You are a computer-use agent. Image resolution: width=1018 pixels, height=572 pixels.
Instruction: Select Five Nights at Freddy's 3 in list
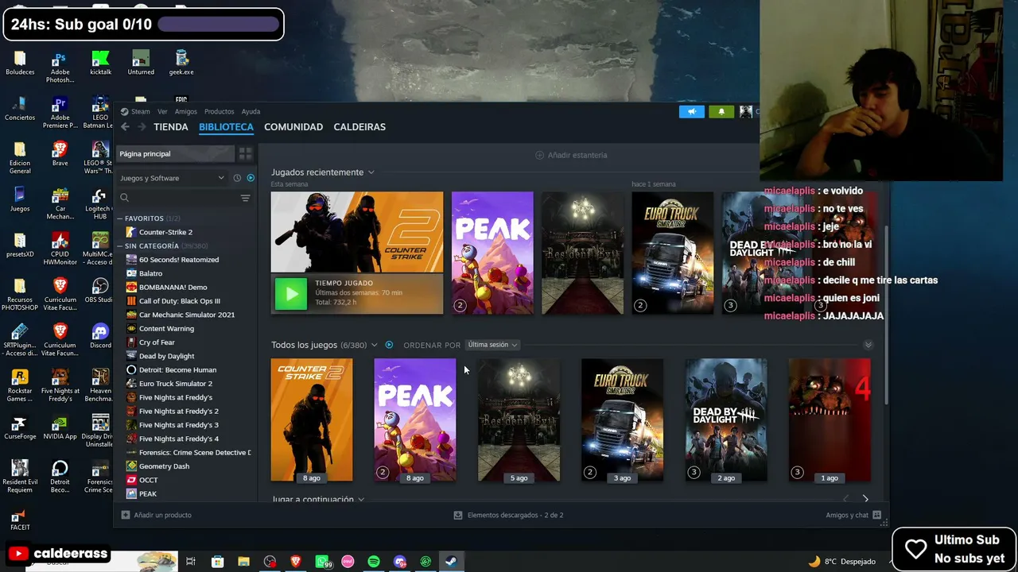tap(178, 425)
